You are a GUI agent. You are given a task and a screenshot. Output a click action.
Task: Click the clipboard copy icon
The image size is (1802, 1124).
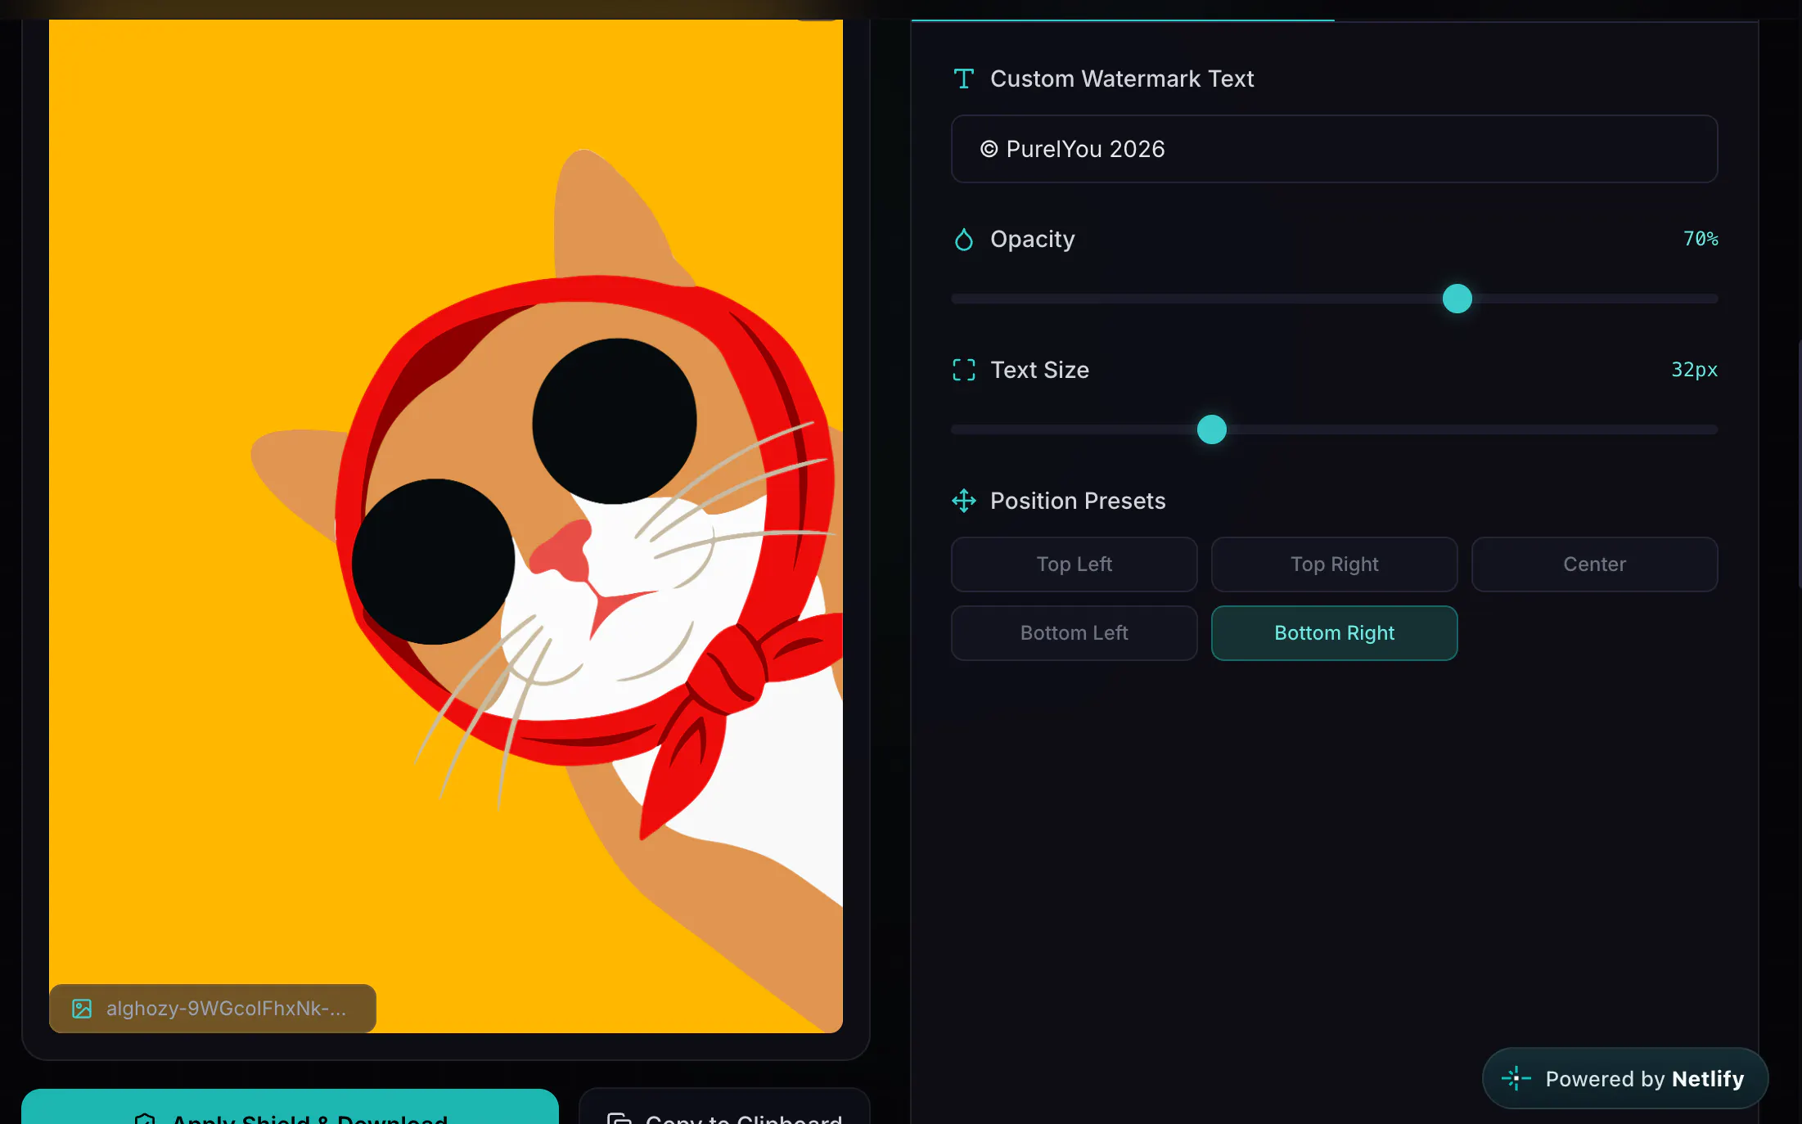(619, 1118)
